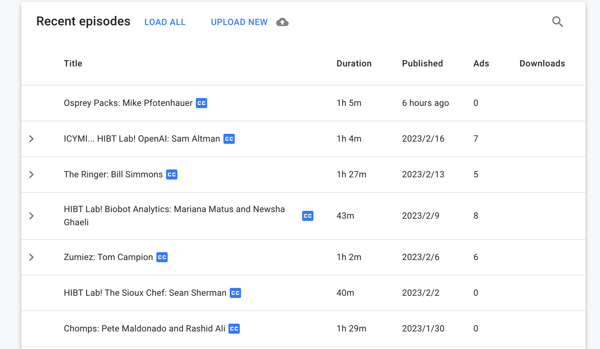Open episode HIBT Lab! The Sioux Chef
600x349 pixels.
145,293
